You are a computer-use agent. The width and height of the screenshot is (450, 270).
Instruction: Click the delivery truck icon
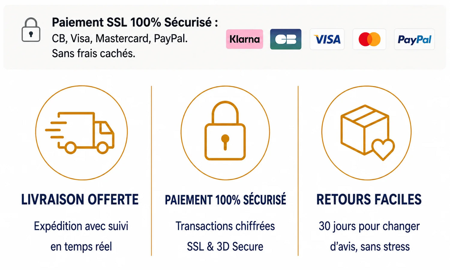pos(80,133)
